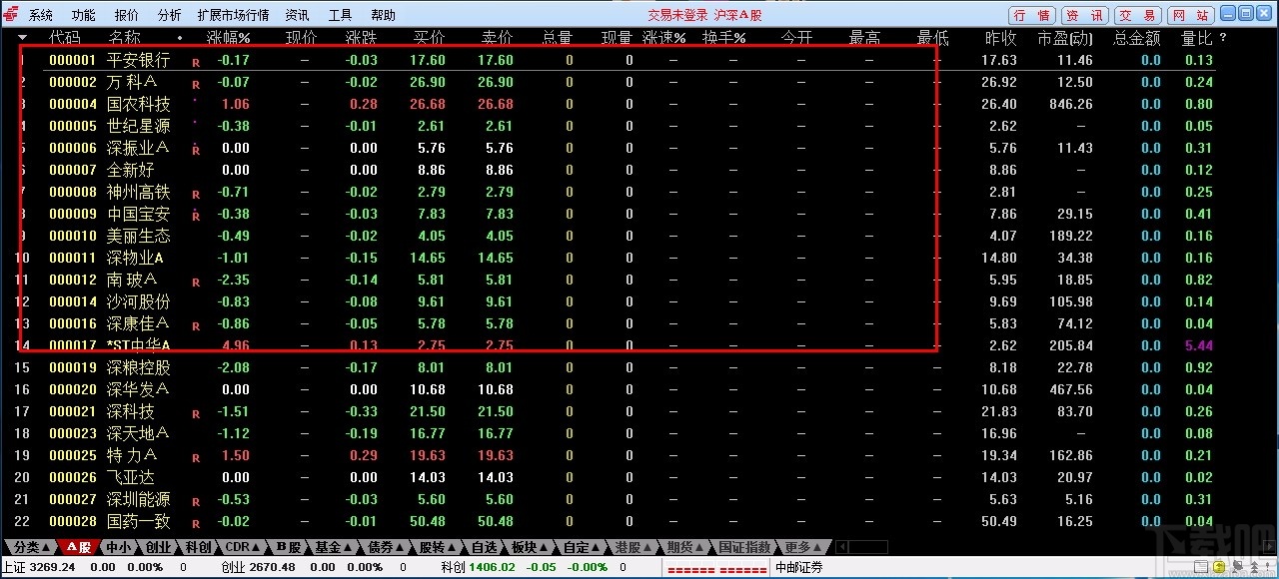This screenshot has height=579, width=1279.
Task: Open the 扩展市场行情 menu
Action: tap(234, 15)
